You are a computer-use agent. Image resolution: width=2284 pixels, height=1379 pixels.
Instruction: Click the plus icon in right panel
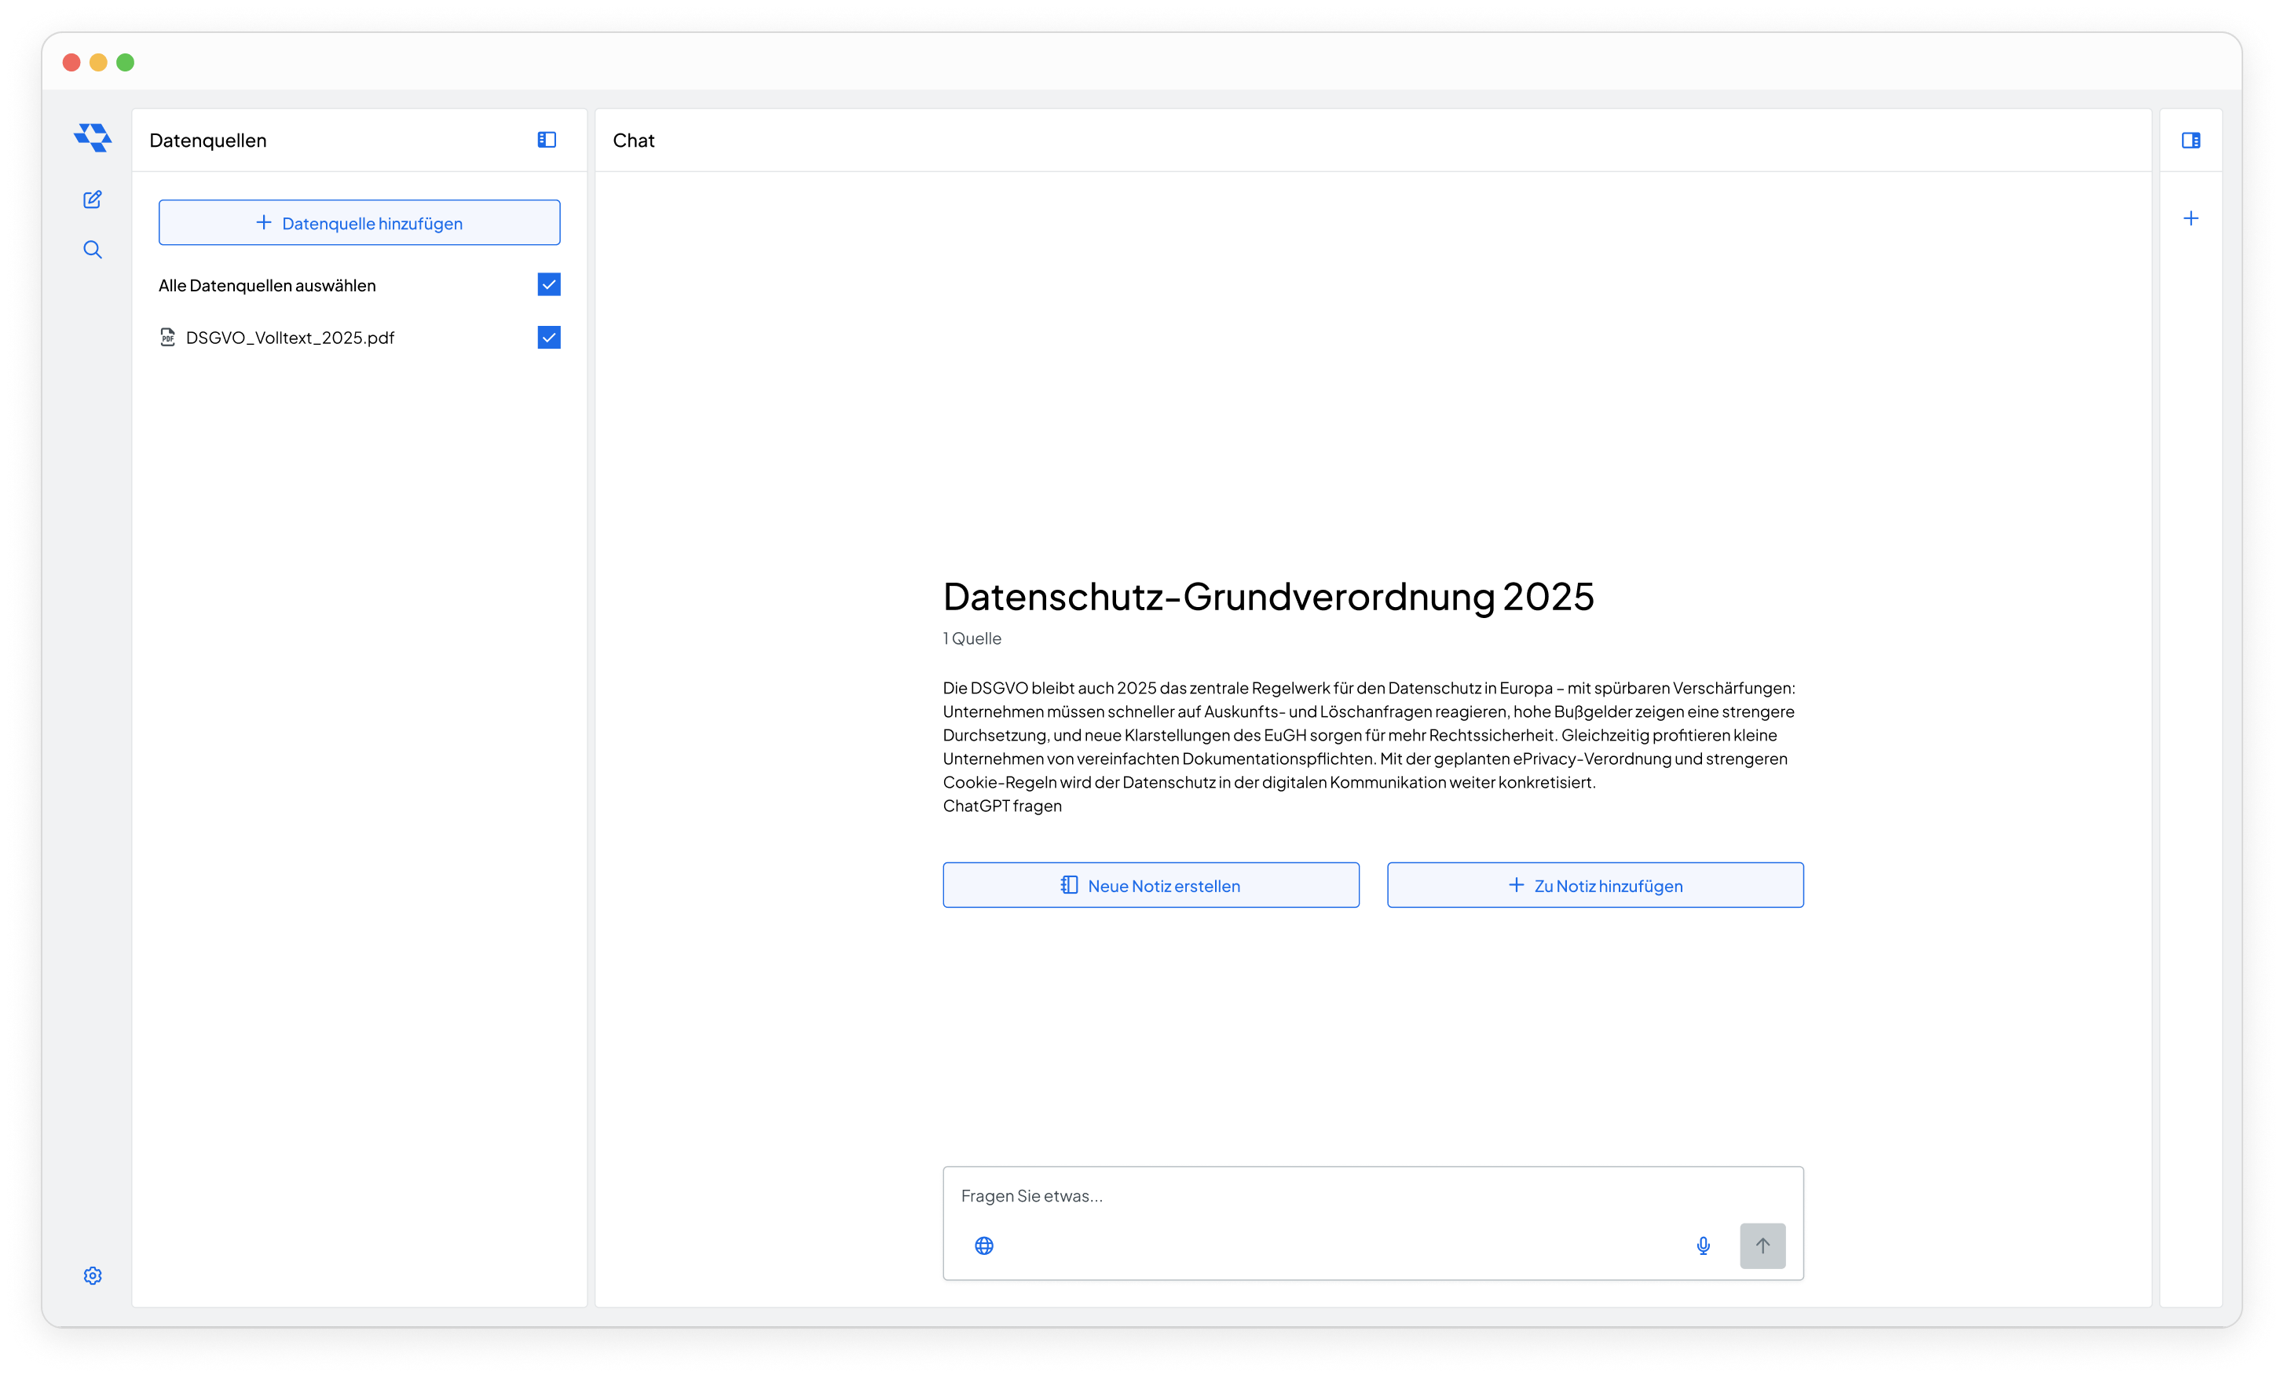(2191, 219)
